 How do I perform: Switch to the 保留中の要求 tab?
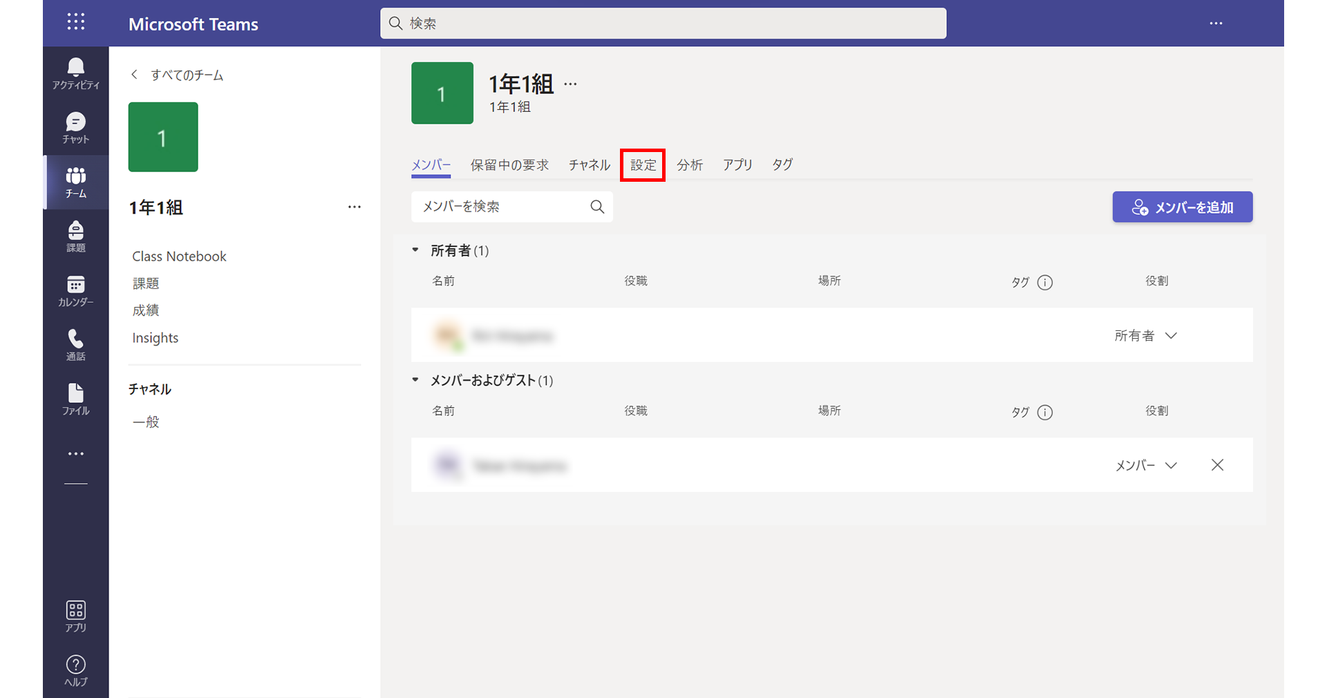pos(509,164)
